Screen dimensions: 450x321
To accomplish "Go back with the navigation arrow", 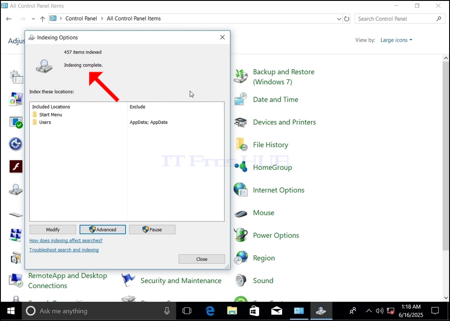I will (x=9, y=19).
